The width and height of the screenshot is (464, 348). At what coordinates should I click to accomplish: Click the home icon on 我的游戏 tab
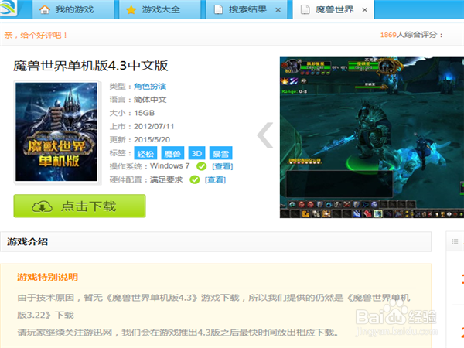(45, 10)
